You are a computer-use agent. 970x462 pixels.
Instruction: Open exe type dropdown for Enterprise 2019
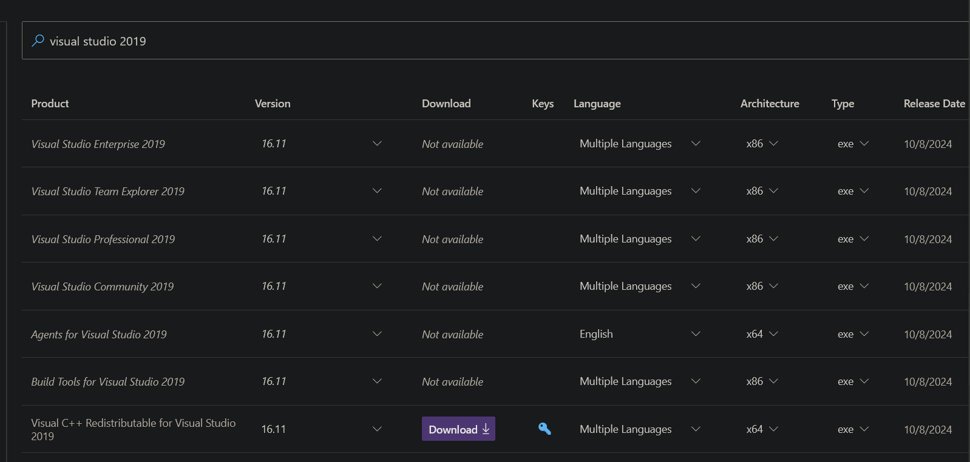pos(853,144)
